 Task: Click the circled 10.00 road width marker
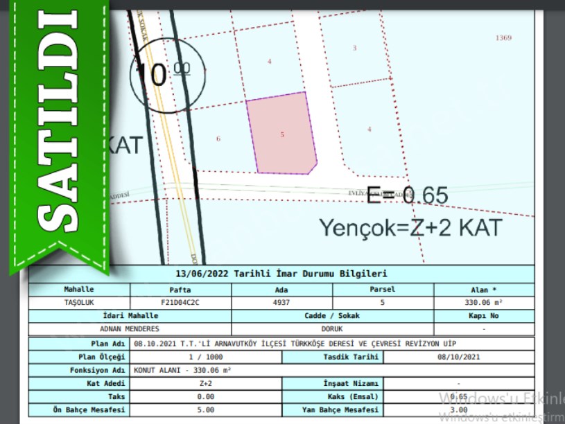pos(162,74)
